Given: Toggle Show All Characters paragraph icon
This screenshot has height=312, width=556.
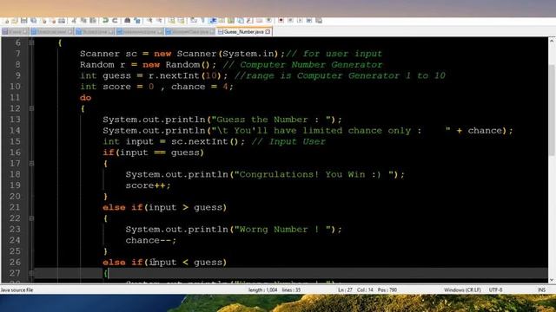Looking at the screenshot, I should coord(202,21).
